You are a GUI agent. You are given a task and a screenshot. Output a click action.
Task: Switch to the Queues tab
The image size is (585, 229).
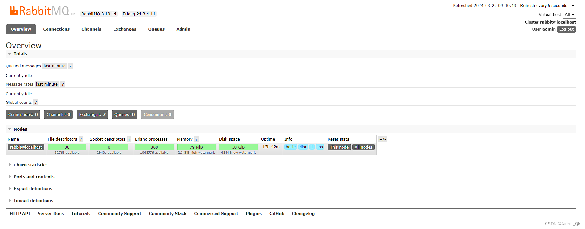[x=157, y=29]
